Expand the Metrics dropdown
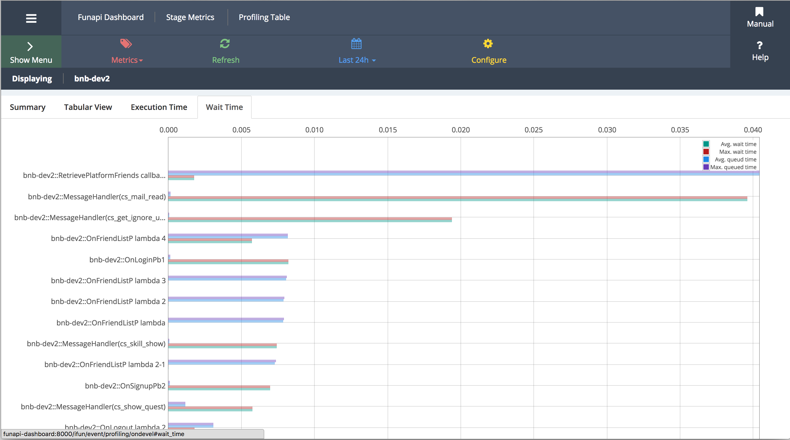 [x=127, y=60]
